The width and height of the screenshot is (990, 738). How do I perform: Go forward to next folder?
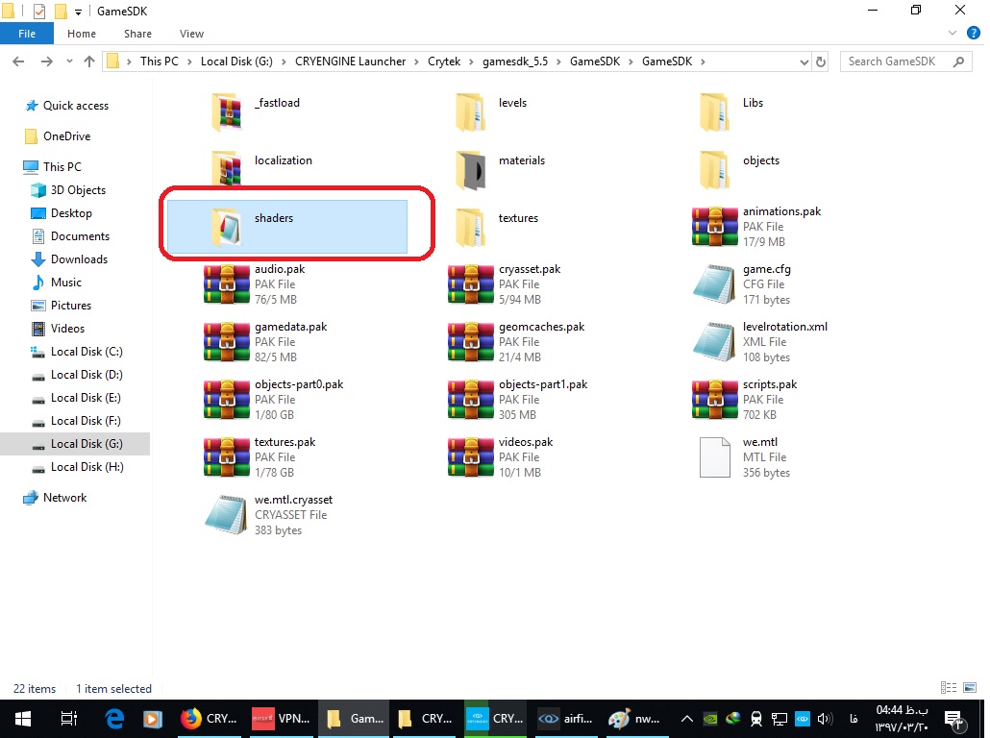[x=47, y=61]
